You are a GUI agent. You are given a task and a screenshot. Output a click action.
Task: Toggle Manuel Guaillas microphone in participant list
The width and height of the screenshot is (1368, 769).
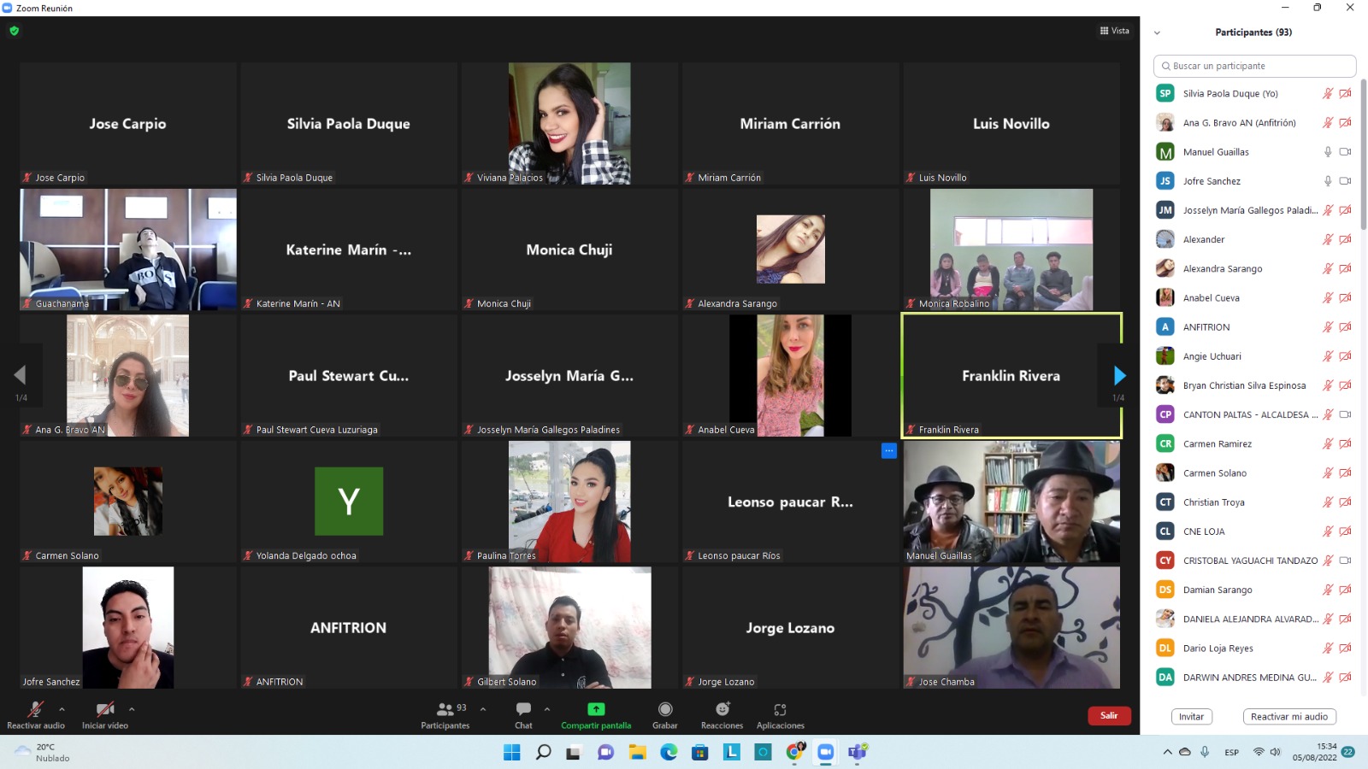pos(1327,152)
